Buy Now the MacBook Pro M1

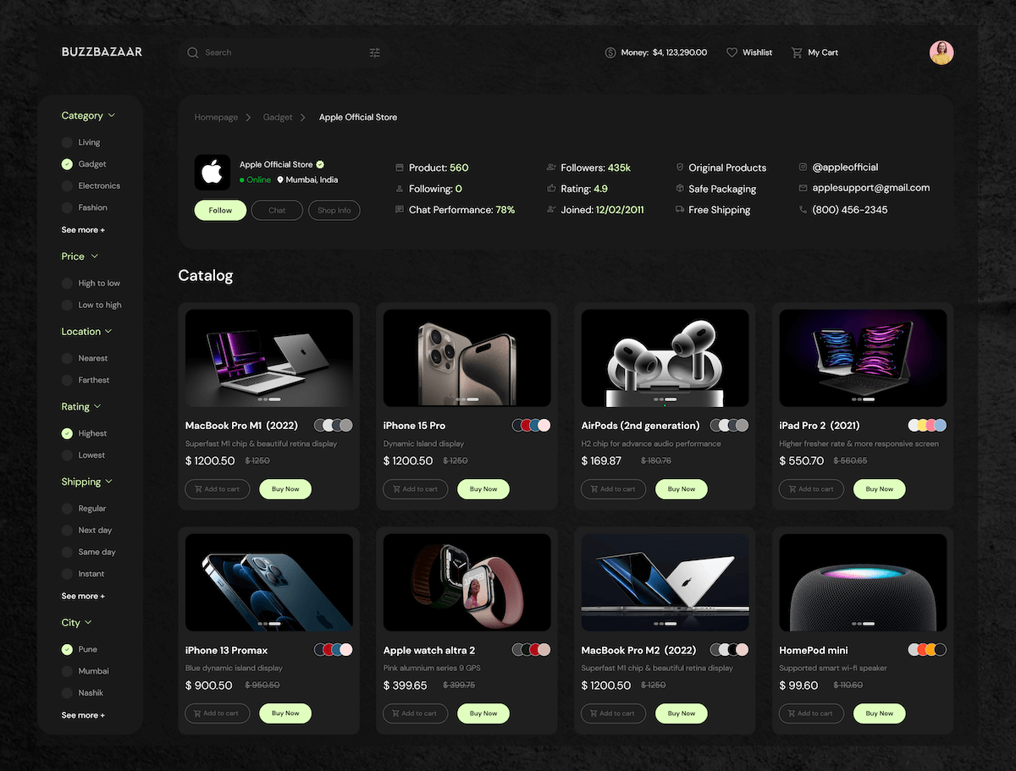coord(285,489)
